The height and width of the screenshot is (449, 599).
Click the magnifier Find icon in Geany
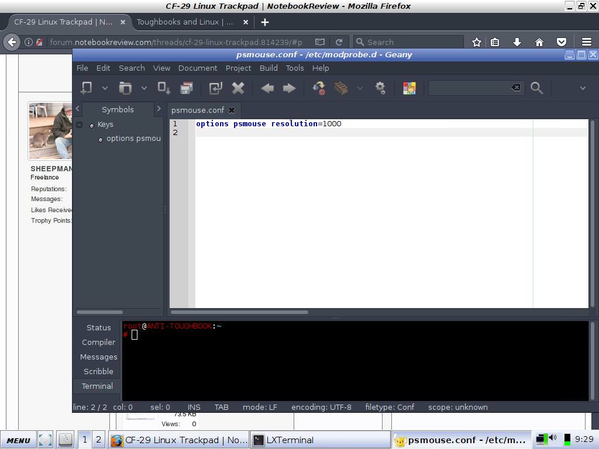tap(537, 88)
